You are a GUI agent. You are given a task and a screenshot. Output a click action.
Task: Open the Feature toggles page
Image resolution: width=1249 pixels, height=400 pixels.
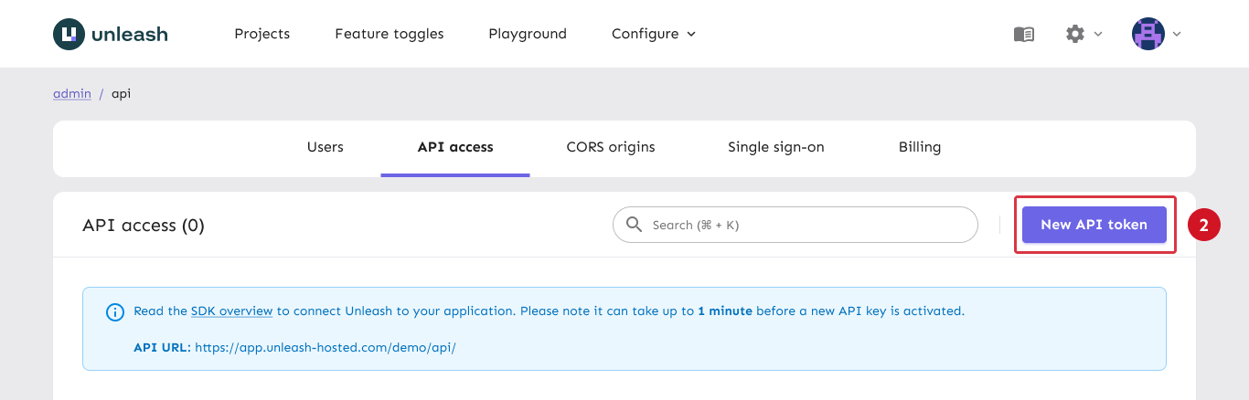coord(390,34)
